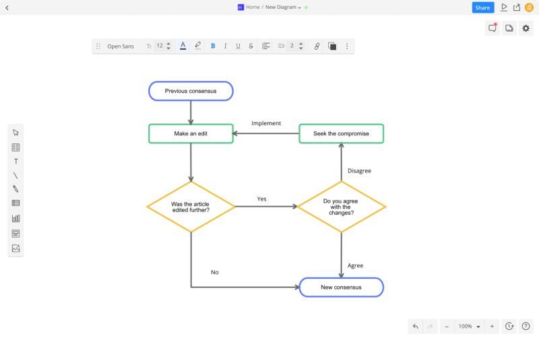Open the pages panel icon

(x=509, y=28)
